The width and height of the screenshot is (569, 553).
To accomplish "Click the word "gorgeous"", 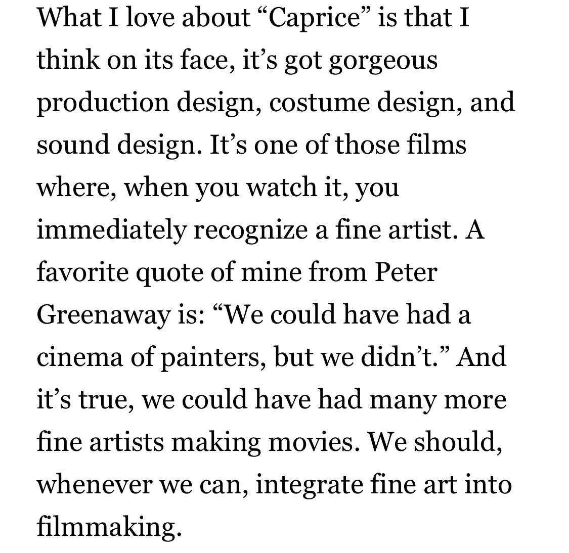I will tap(383, 61).
